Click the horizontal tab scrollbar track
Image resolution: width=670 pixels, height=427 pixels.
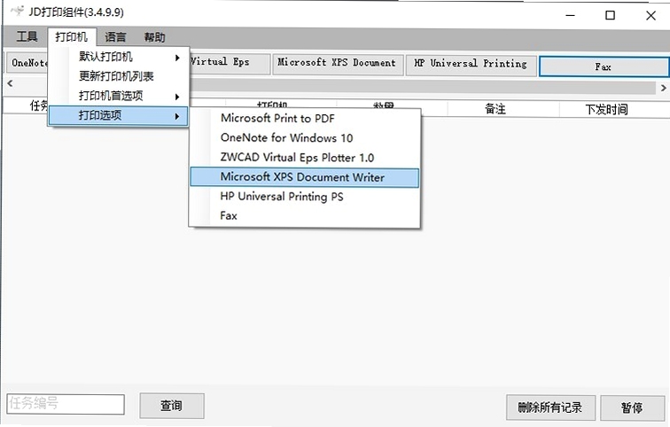coord(422,87)
